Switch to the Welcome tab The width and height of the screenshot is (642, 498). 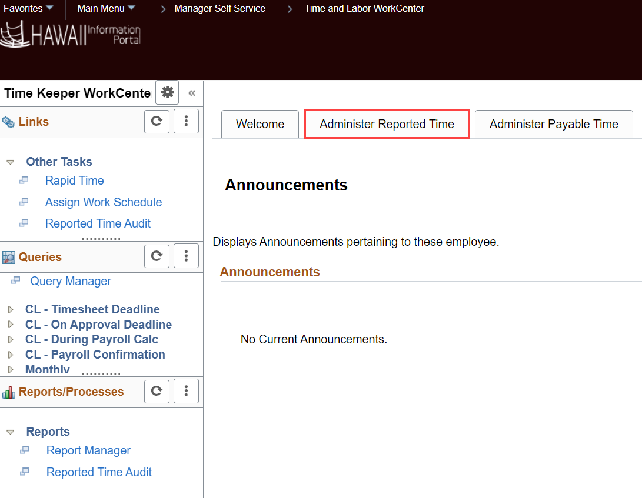tap(260, 124)
